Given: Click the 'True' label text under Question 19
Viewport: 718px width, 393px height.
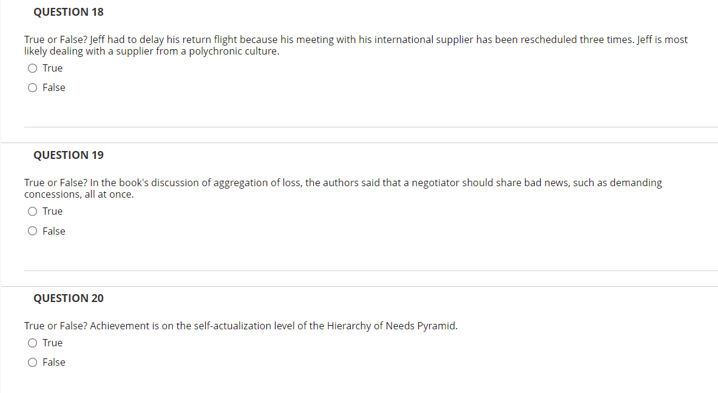Looking at the screenshot, I should coord(53,211).
